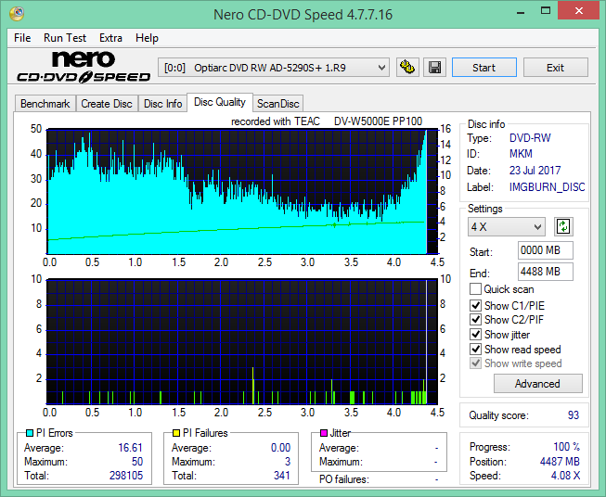606x497 pixels.
Task: Click PI Errors total 298105
Action: pos(126,476)
